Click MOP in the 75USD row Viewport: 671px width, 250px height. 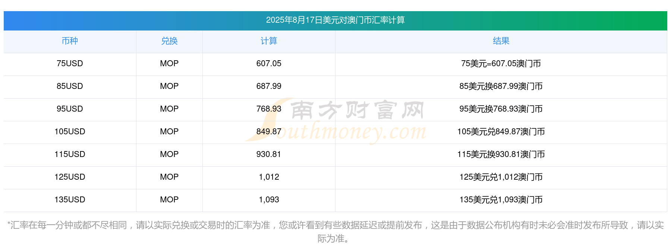[x=169, y=64]
